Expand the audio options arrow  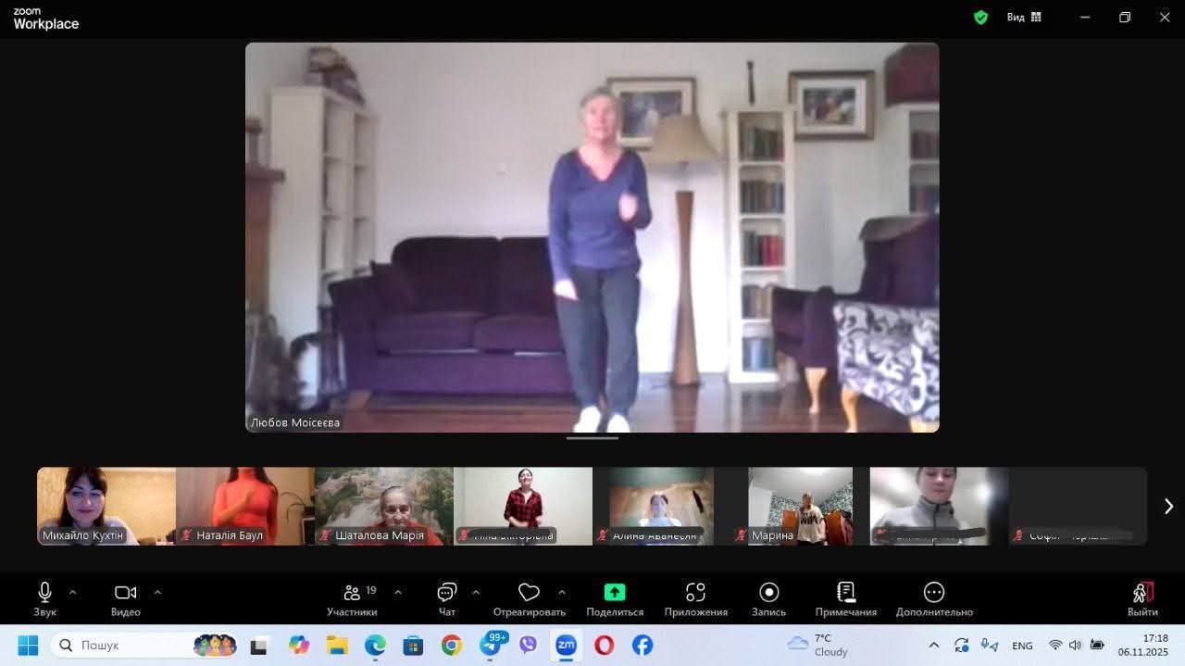[x=72, y=593]
